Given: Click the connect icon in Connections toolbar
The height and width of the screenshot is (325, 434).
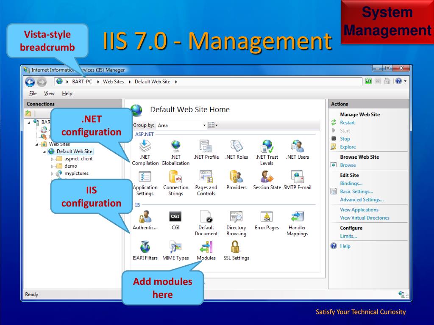Looking at the screenshot, I should pos(28,113).
